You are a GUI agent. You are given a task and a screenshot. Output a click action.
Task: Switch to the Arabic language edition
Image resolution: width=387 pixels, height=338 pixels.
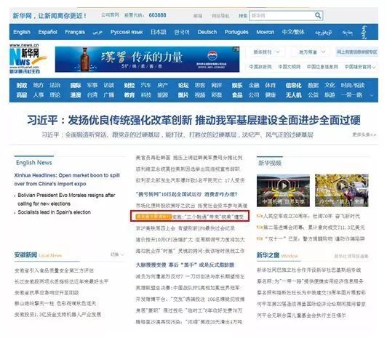(x=97, y=32)
